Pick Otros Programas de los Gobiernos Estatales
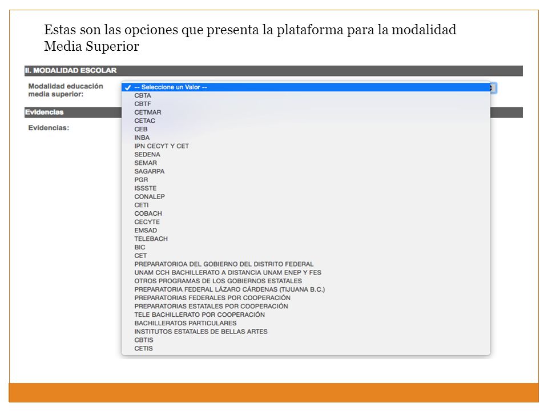Viewport: 548px width, 411px height. point(306,281)
